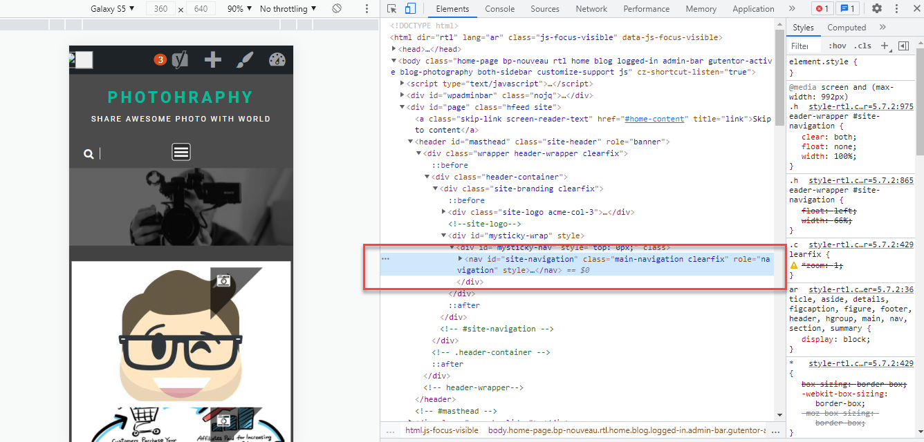This screenshot has height=442, width=924.
Task: Open the style-rtl source link ending in :975
Action: point(861,106)
